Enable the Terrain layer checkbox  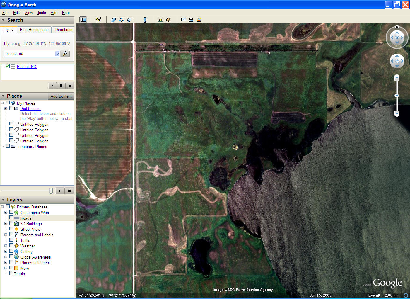[11, 273]
